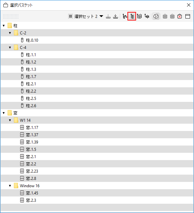The image size is (194, 213).
Task: Select the 柱 folder label
Action: point(15,25)
